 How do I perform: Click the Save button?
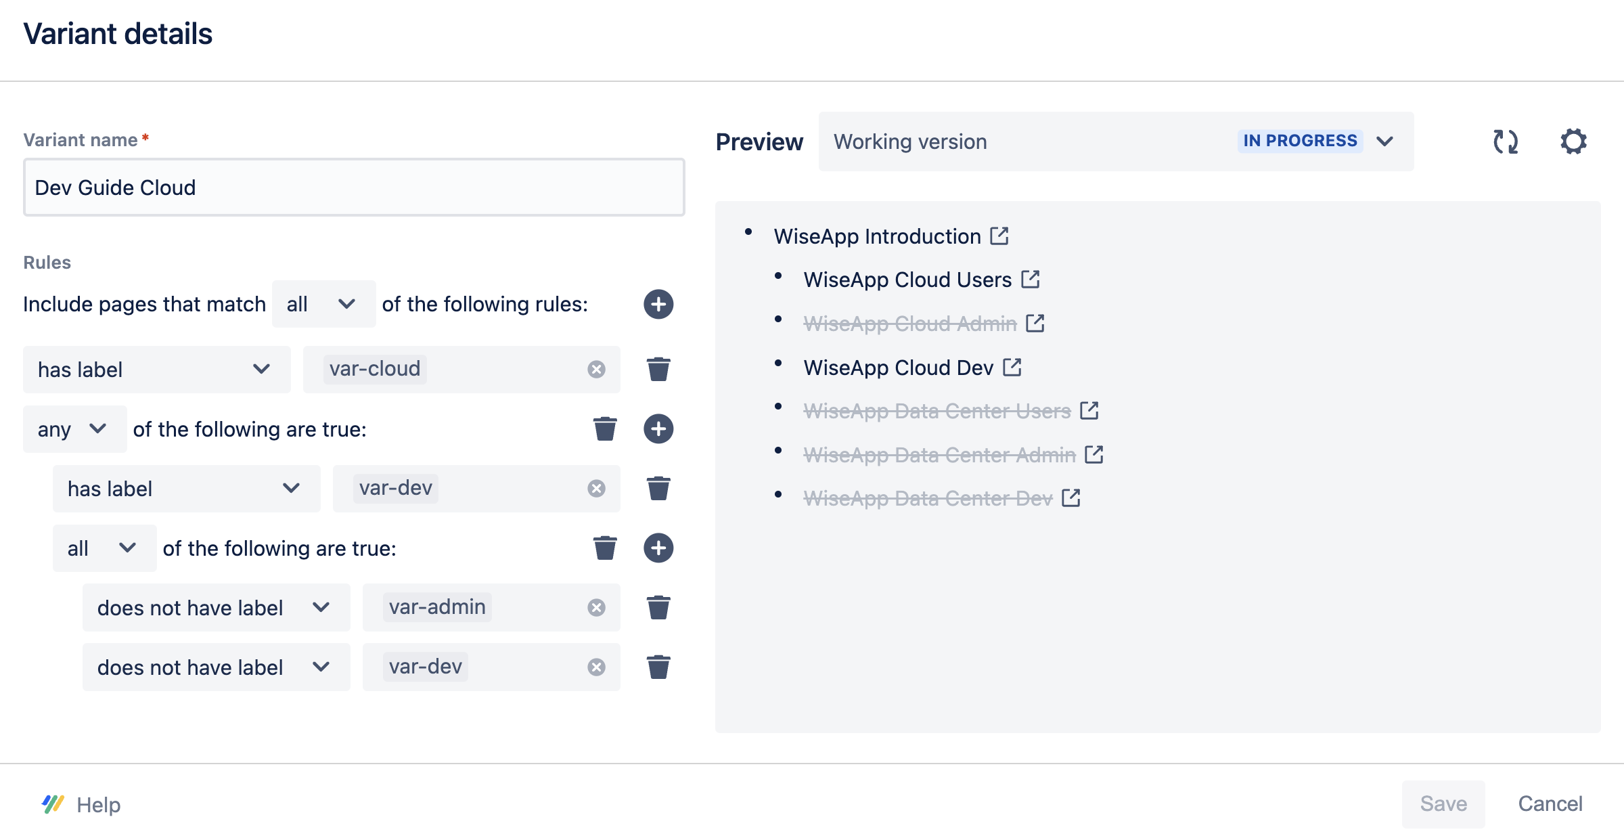[1443, 803]
